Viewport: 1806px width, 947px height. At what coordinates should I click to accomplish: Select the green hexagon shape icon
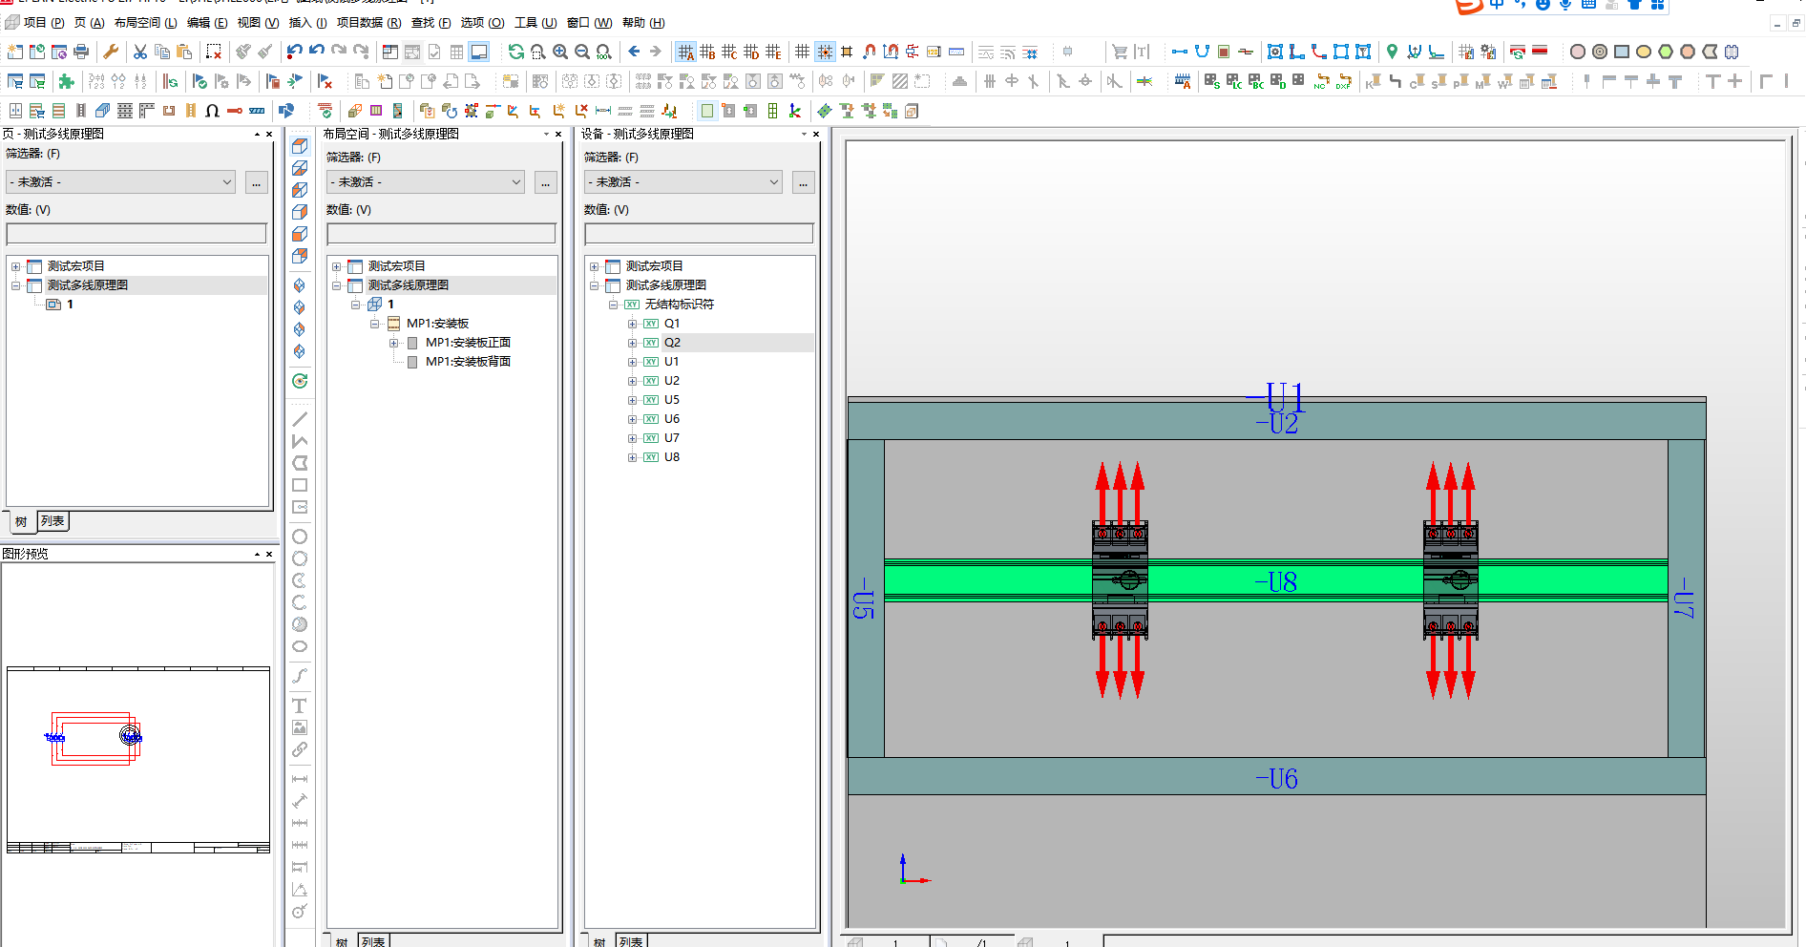(x=1666, y=52)
